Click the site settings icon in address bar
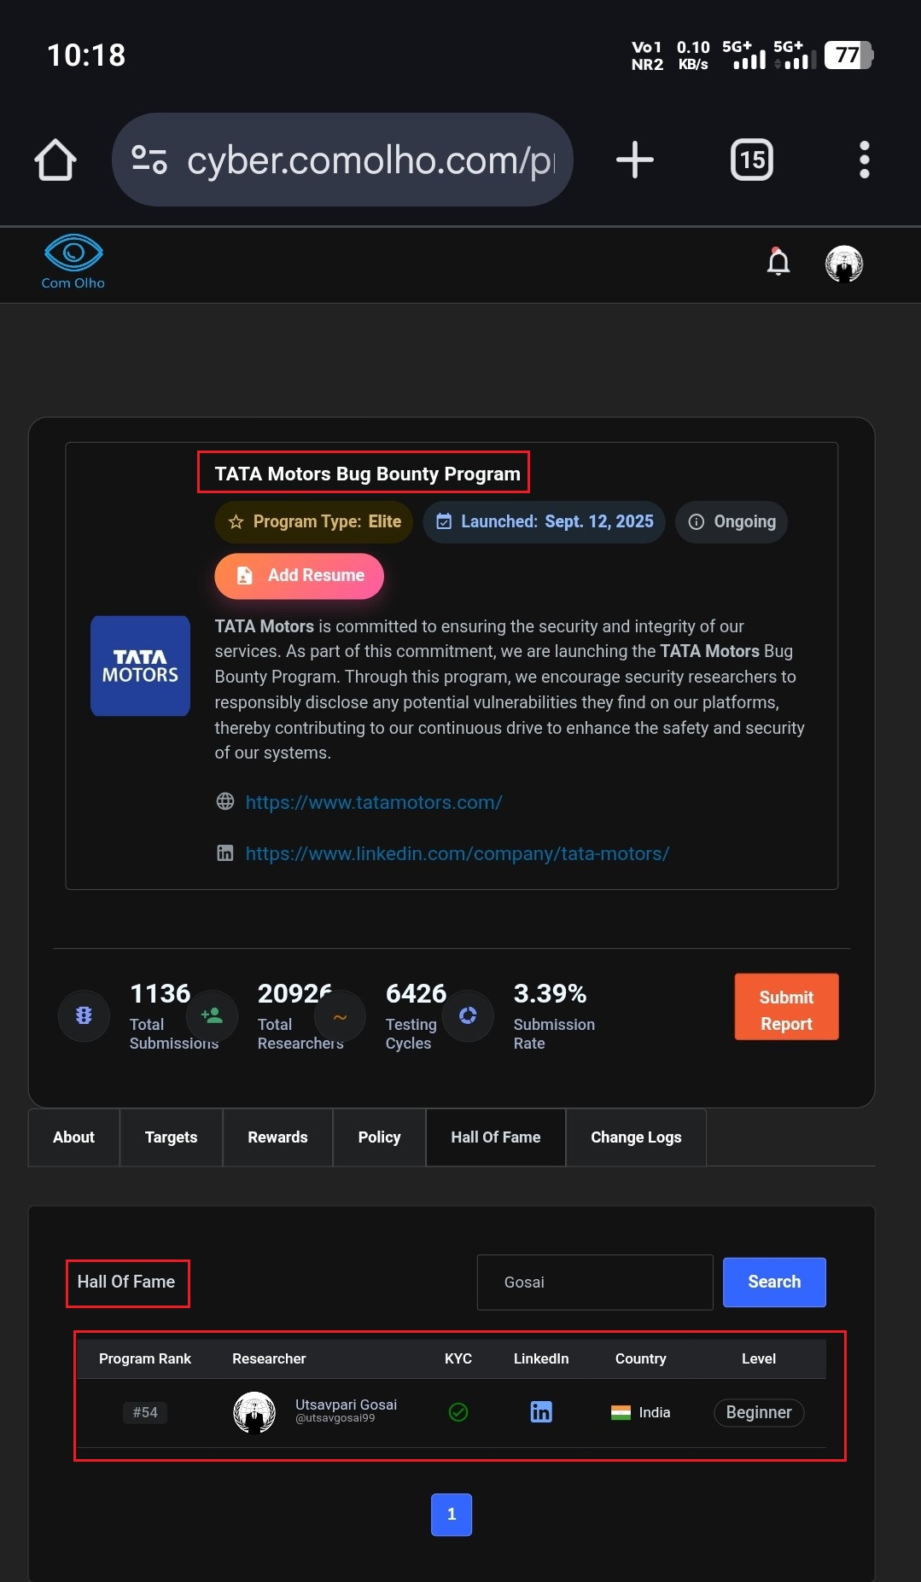 tap(149, 160)
